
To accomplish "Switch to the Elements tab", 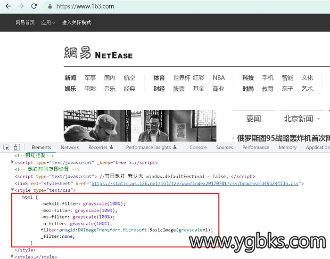I will (41, 147).
